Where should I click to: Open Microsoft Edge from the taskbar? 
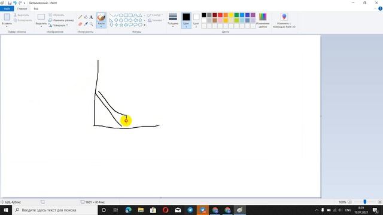[128, 210]
